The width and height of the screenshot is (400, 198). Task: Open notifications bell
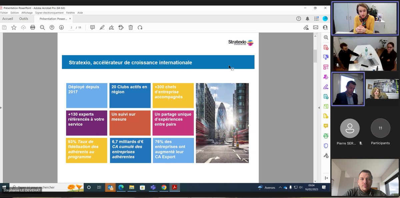click(307, 19)
